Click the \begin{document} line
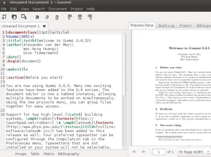Image resolution: width=211 pixels, height=157 pixels. 23,61
